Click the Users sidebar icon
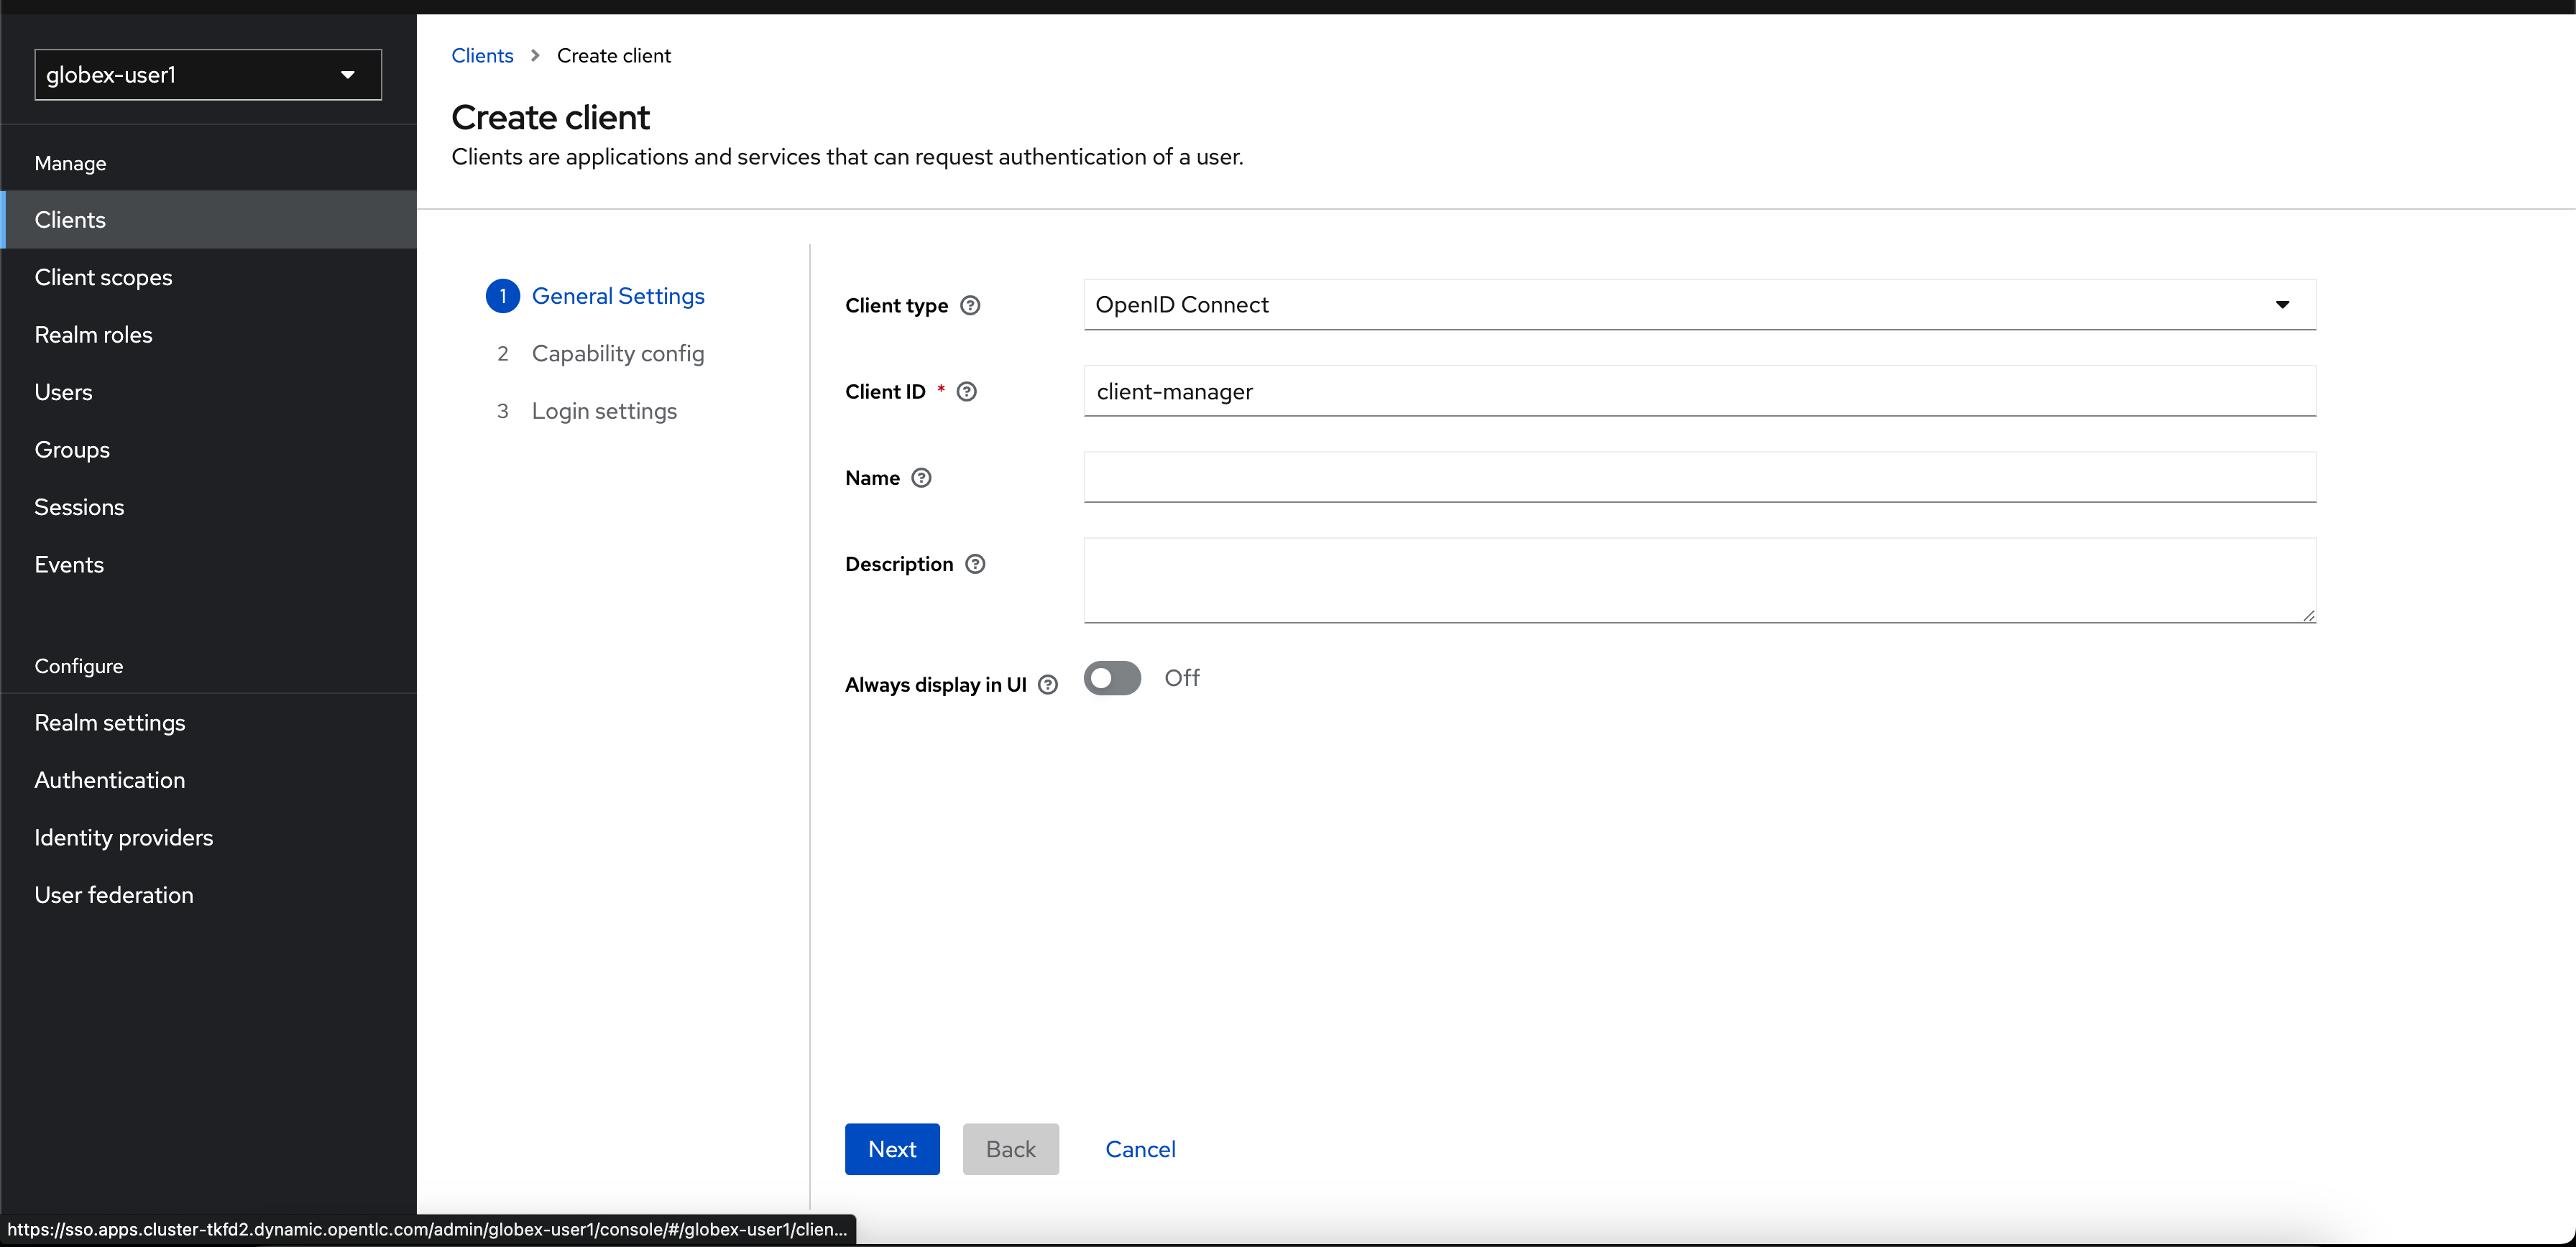Viewport: 2576px width, 1247px height. pos(63,392)
